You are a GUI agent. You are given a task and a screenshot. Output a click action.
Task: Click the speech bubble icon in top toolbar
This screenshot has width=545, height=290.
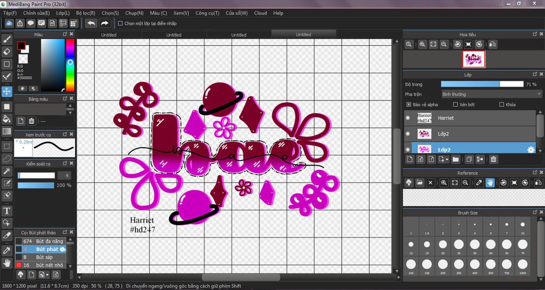(x=31, y=23)
